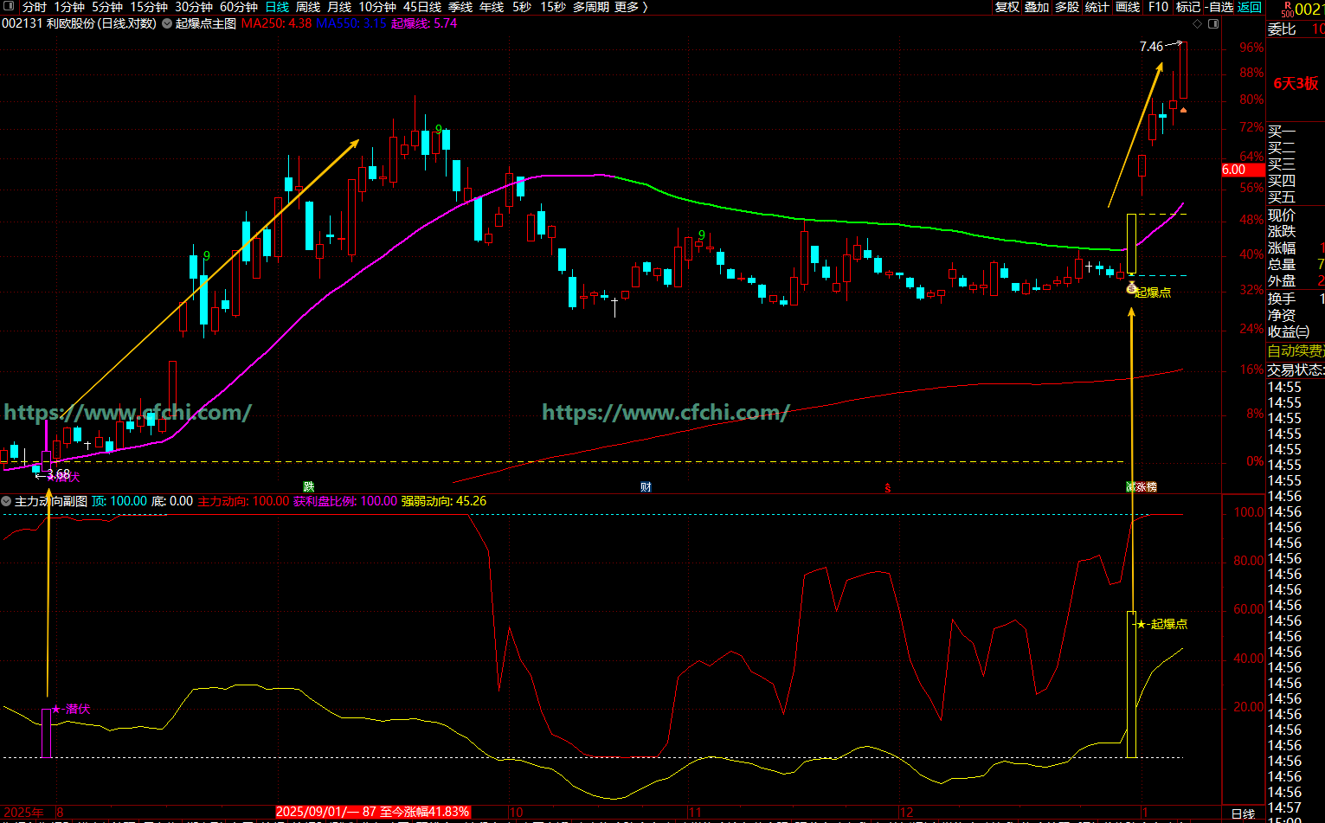Click the 现价 current price row
The width and height of the screenshot is (1325, 823).
(x=1296, y=215)
